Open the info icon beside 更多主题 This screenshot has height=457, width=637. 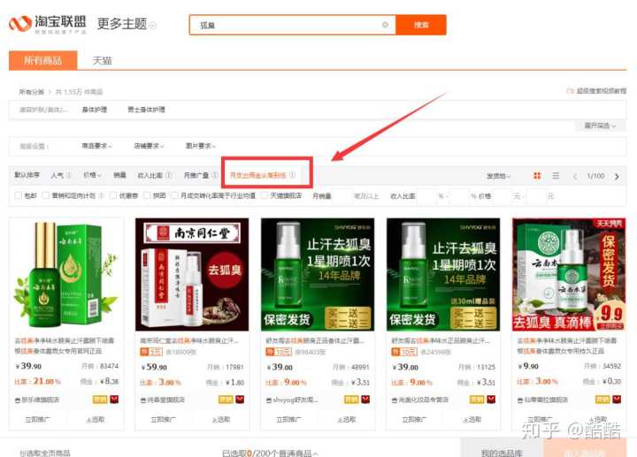coord(153,26)
